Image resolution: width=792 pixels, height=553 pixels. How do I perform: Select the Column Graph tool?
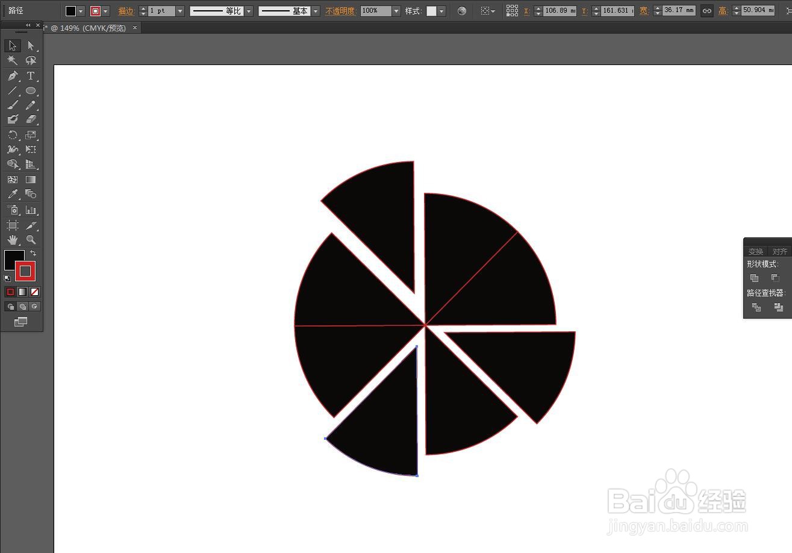[x=31, y=210]
